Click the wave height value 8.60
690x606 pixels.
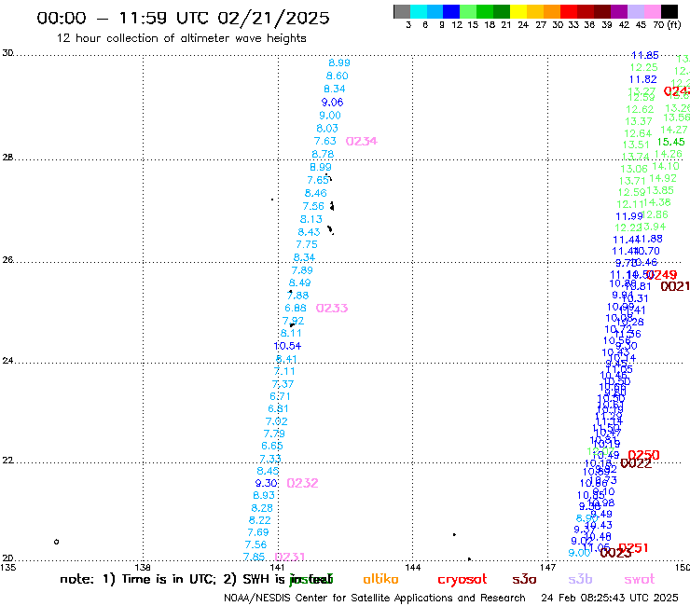click(338, 76)
